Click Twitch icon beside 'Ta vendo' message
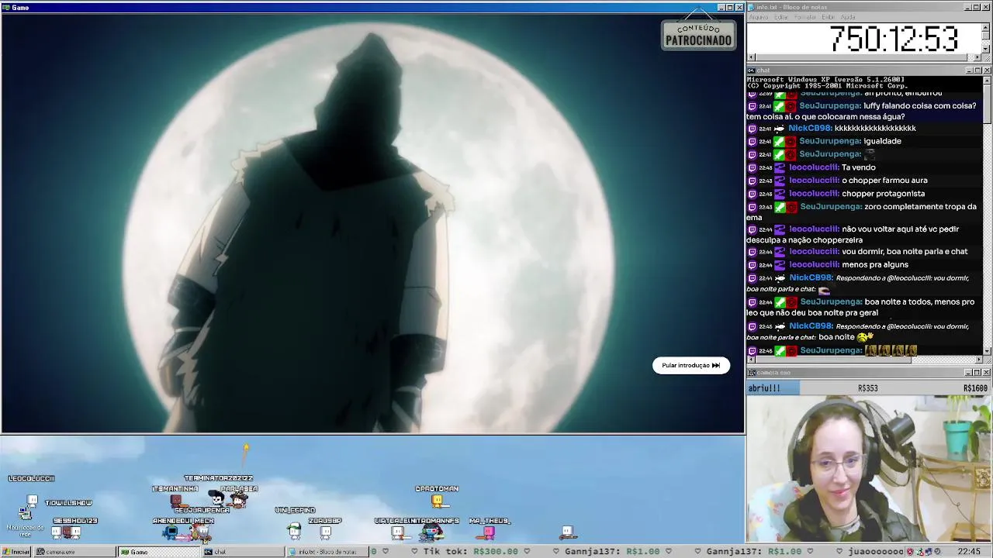 click(752, 167)
